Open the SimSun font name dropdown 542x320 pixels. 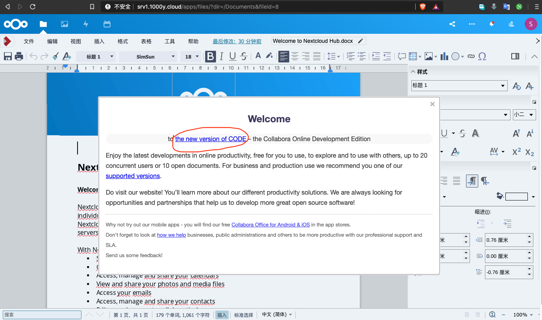pyautogui.click(x=148, y=57)
